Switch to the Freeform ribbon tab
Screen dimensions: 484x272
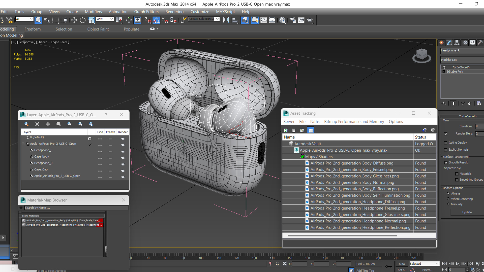(33, 29)
